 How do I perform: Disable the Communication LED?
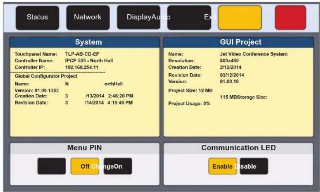pyautogui.click(x=254, y=166)
